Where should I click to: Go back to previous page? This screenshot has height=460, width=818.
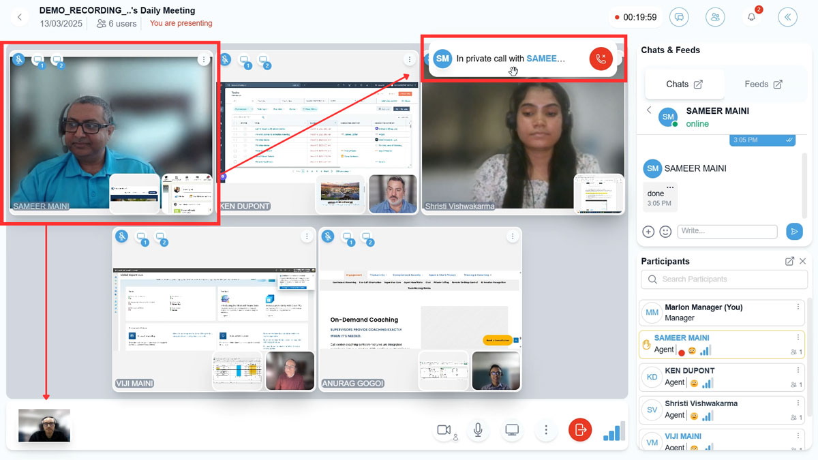tap(20, 18)
